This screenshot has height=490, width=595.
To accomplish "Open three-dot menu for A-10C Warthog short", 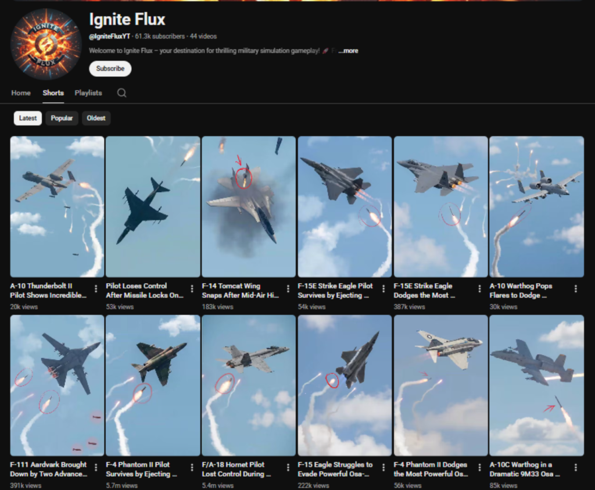I will [x=575, y=467].
